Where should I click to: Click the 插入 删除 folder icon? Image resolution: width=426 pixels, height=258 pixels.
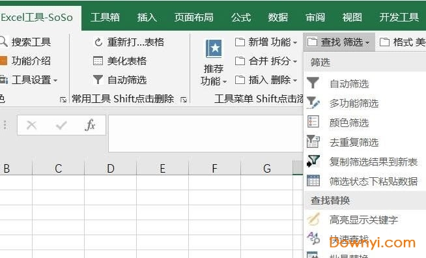[x=240, y=80]
